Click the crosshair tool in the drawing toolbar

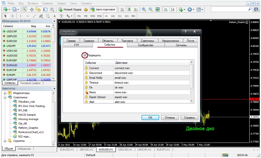click(x=13, y=16)
